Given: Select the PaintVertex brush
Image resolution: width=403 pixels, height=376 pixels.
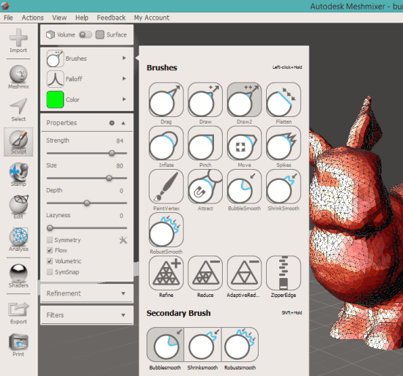Looking at the screenshot, I should 166,187.
